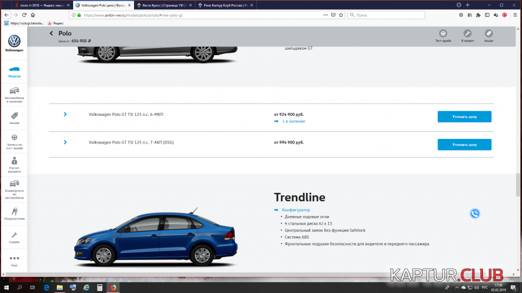
Task: Click the Trendline heading
Action: pos(300,197)
